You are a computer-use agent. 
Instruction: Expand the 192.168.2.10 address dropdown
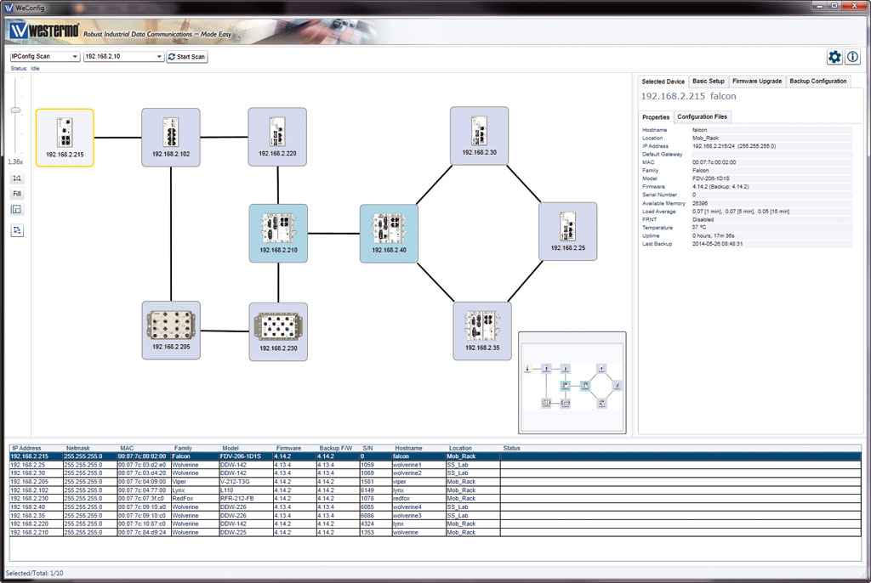pos(122,57)
